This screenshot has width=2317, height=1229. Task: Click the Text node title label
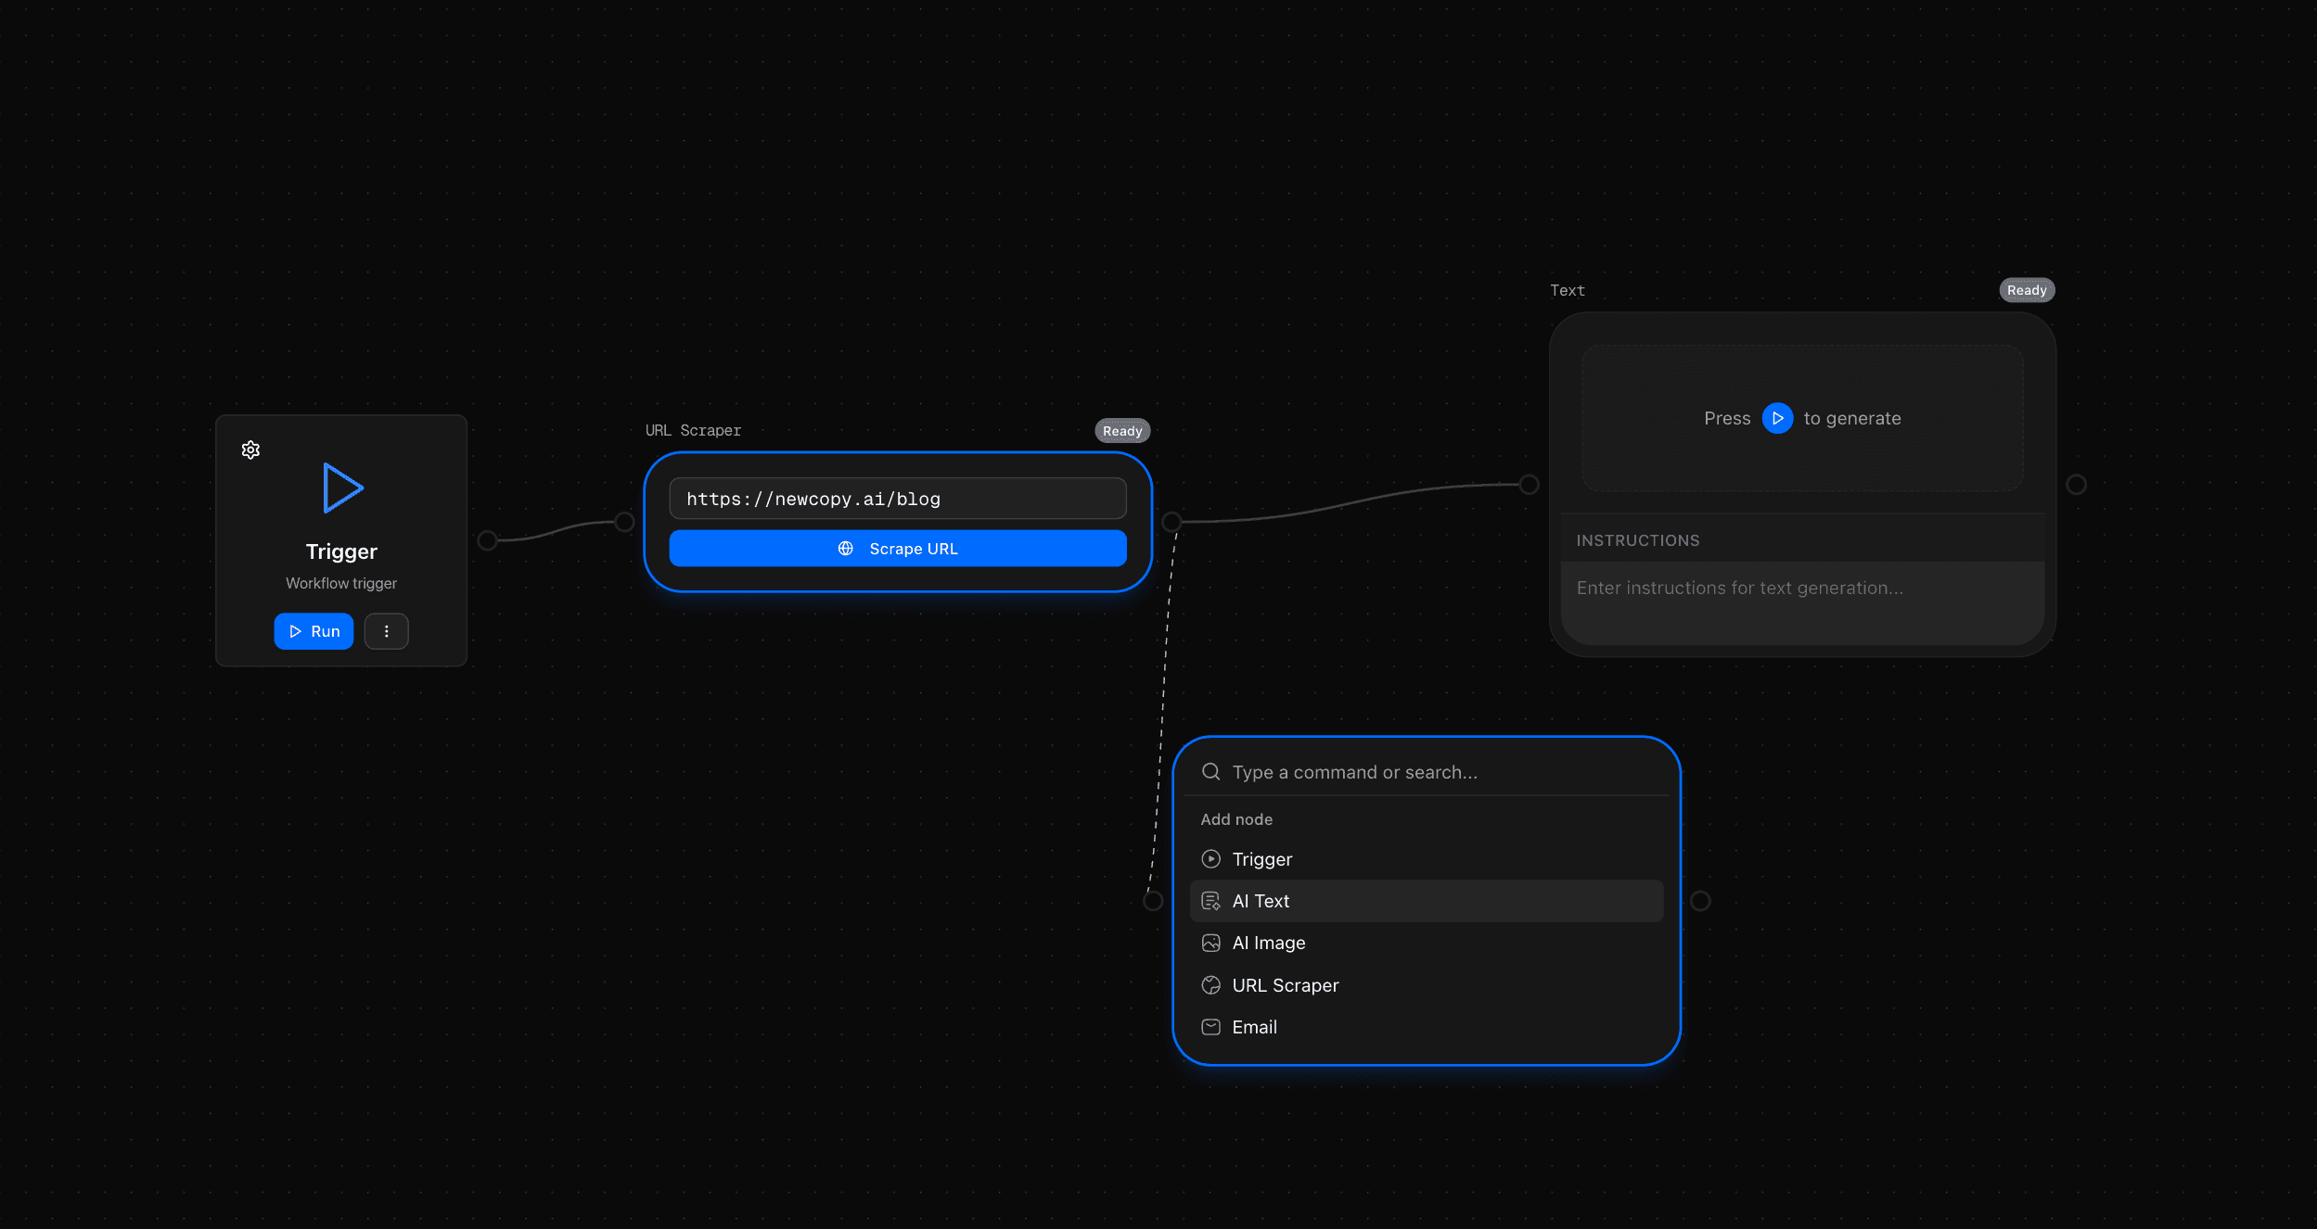[x=1568, y=291]
